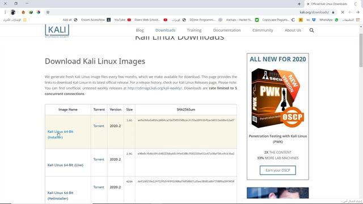
Task: View site info via the lock icon
Action: [x=333, y=12]
